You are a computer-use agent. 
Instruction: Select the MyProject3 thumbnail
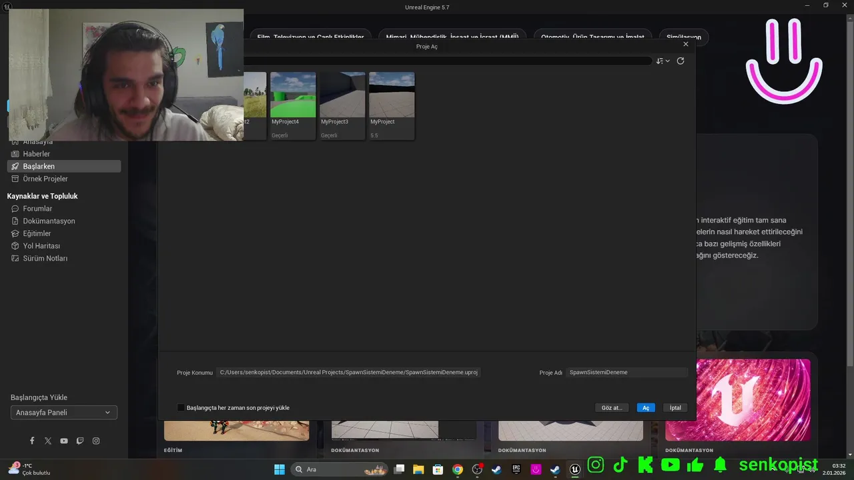(342, 95)
